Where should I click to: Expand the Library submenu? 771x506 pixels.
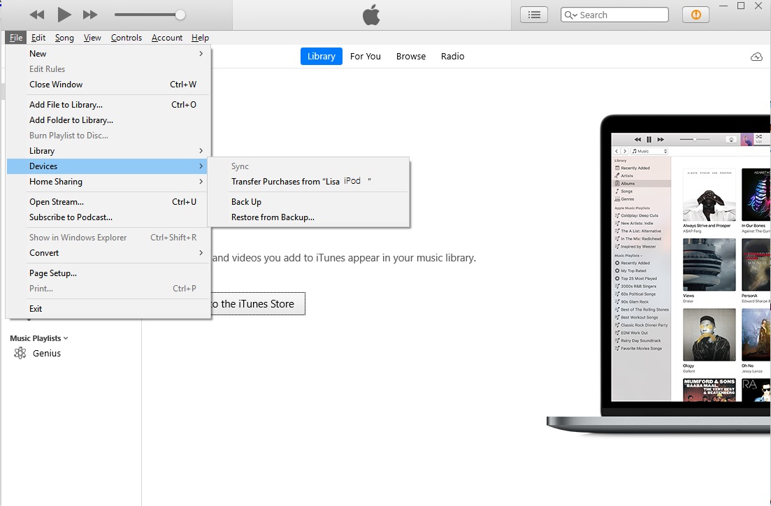pos(108,150)
